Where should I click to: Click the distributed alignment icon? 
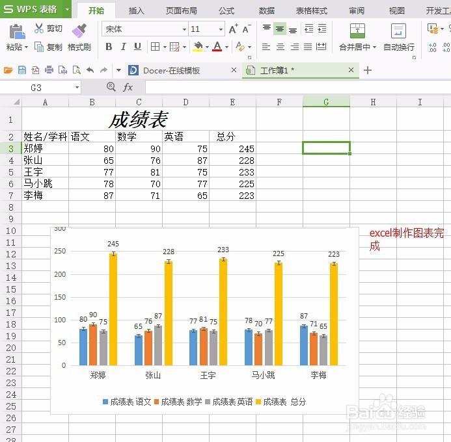321,47
